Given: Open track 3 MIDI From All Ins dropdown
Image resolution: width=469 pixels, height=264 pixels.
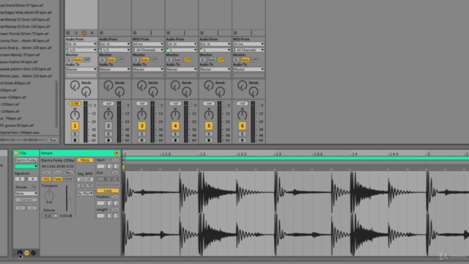Looking at the screenshot, I should [148, 44].
